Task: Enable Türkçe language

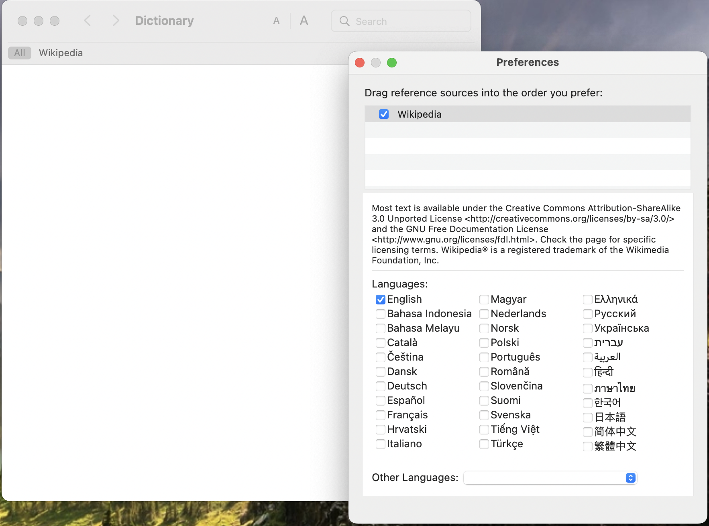Action: [484, 444]
